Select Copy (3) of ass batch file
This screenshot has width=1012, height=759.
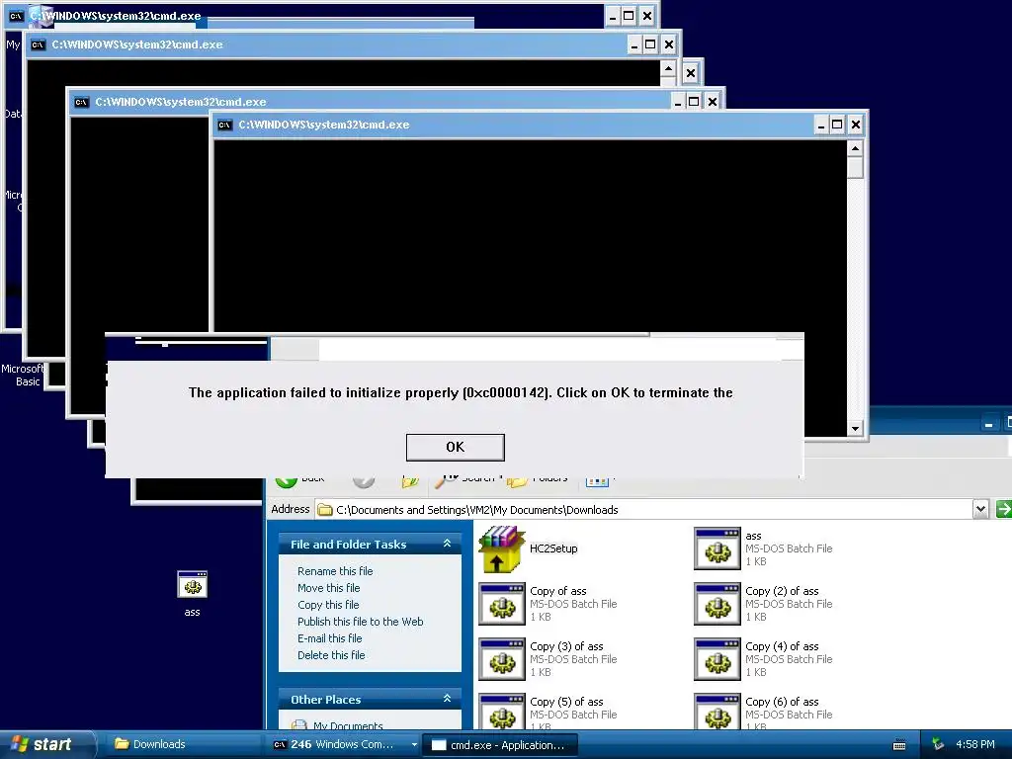[x=548, y=659]
